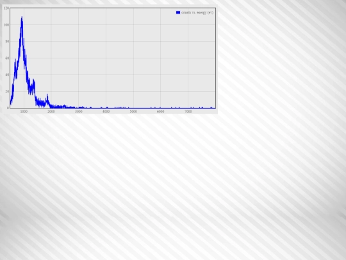Click the 80 y-axis label
The height and width of the screenshot is (260, 346).
click(x=7, y=41)
